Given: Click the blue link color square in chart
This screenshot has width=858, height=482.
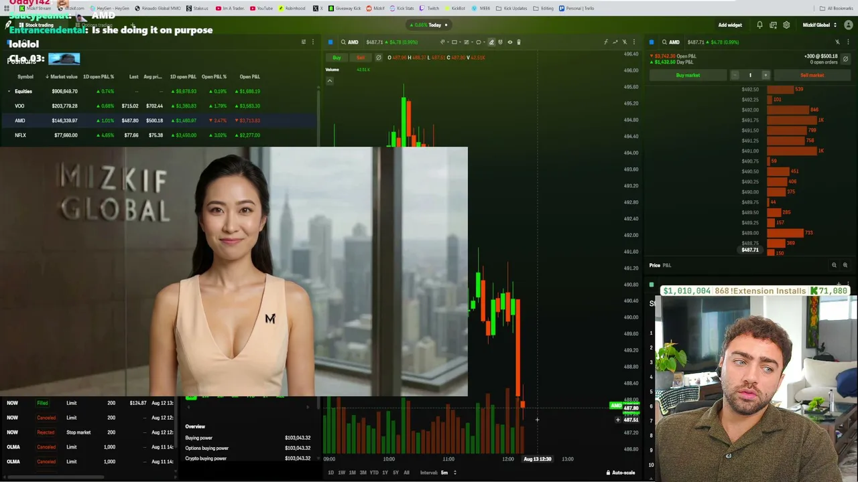Looking at the screenshot, I should (x=330, y=42).
